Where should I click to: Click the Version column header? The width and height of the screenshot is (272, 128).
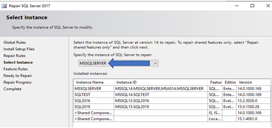tap(245, 82)
